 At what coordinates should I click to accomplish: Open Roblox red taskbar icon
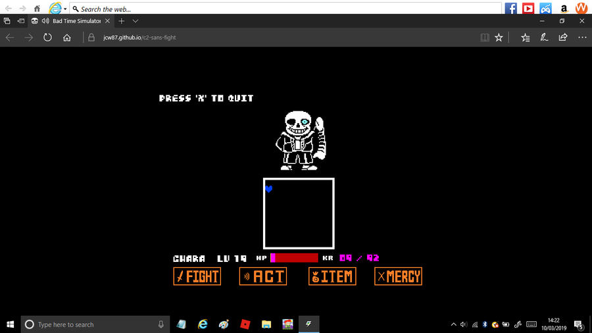pyautogui.click(x=245, y=324)
